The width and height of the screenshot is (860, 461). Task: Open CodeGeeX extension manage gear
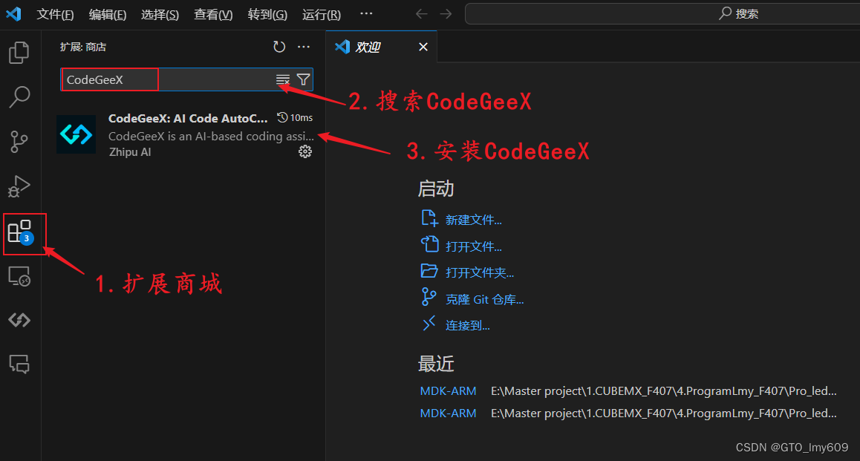click(305, 152)
